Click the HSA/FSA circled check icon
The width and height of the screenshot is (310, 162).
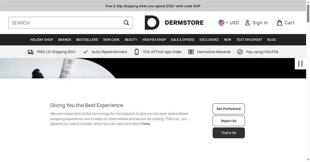coord(240,52)
